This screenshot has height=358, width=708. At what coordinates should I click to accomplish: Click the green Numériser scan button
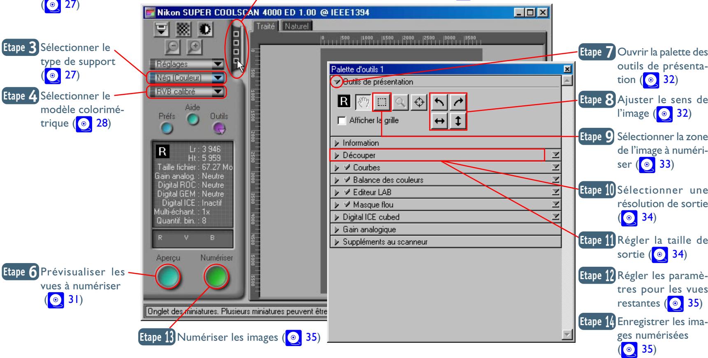(x=217, y=277)
